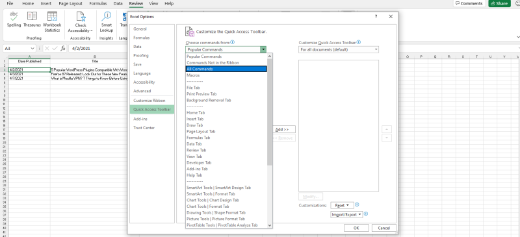The height and width of the screenshot is (237, 520).
Task: Open the Customize Ribbon category
Action: pyautogui.click(x=152, y=101)
